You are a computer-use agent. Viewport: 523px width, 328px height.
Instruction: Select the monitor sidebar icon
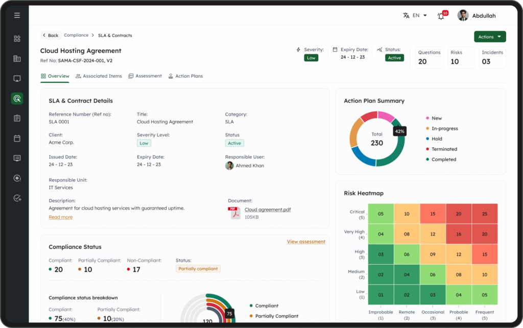17,79
